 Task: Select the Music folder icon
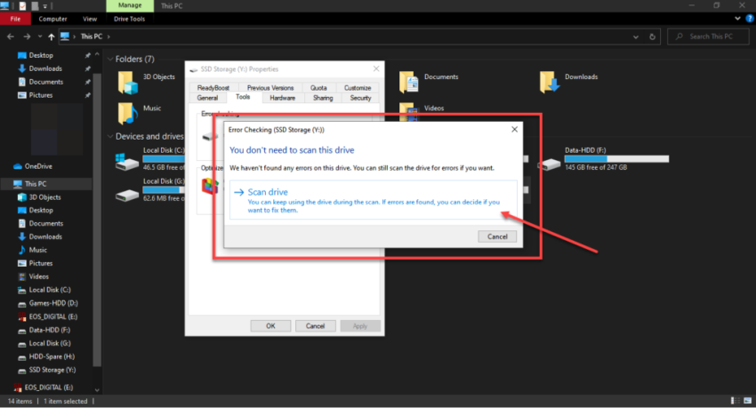click(x=128, y=113)
